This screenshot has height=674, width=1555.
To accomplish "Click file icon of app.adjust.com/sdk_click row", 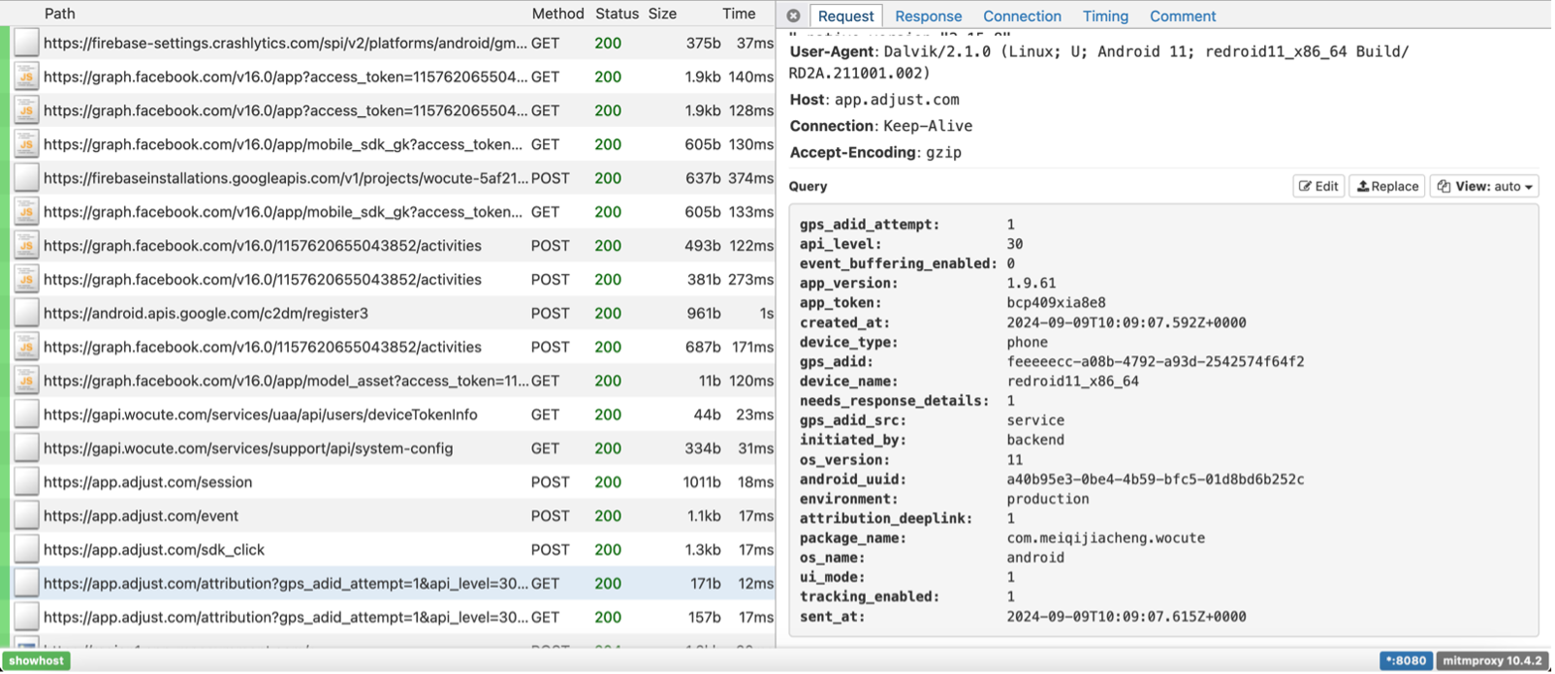I will (26, 549).
